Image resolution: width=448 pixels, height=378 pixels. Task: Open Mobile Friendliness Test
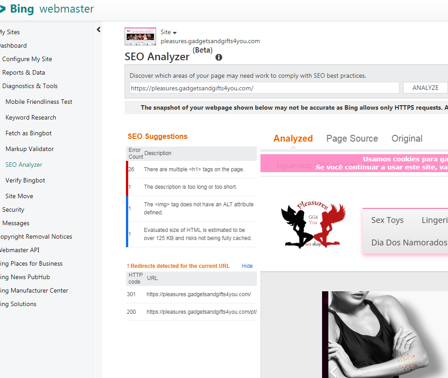click(39, 102)
